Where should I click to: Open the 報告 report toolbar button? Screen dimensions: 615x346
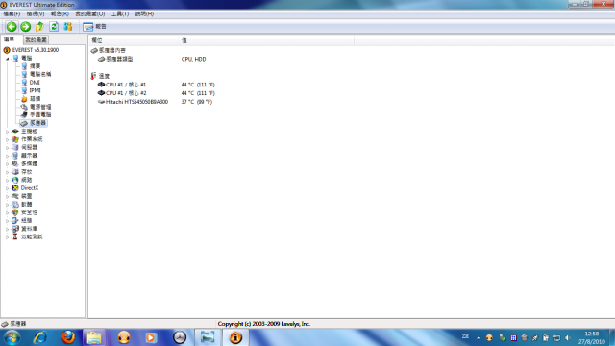tap(94, 27)
